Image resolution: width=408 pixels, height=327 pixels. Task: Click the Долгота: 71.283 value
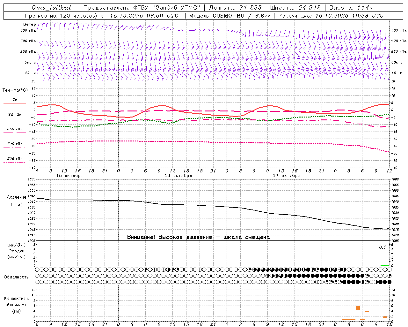point(235,8)
